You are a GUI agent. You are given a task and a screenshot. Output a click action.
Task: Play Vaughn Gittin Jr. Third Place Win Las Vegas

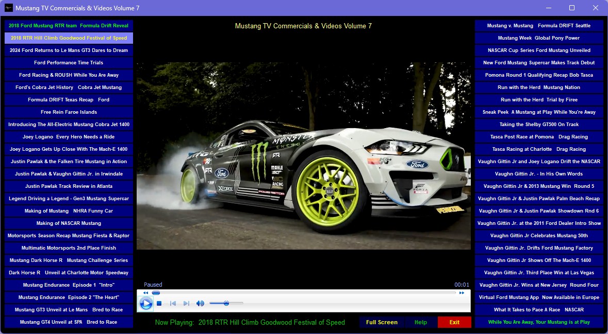tap(539, 273)
